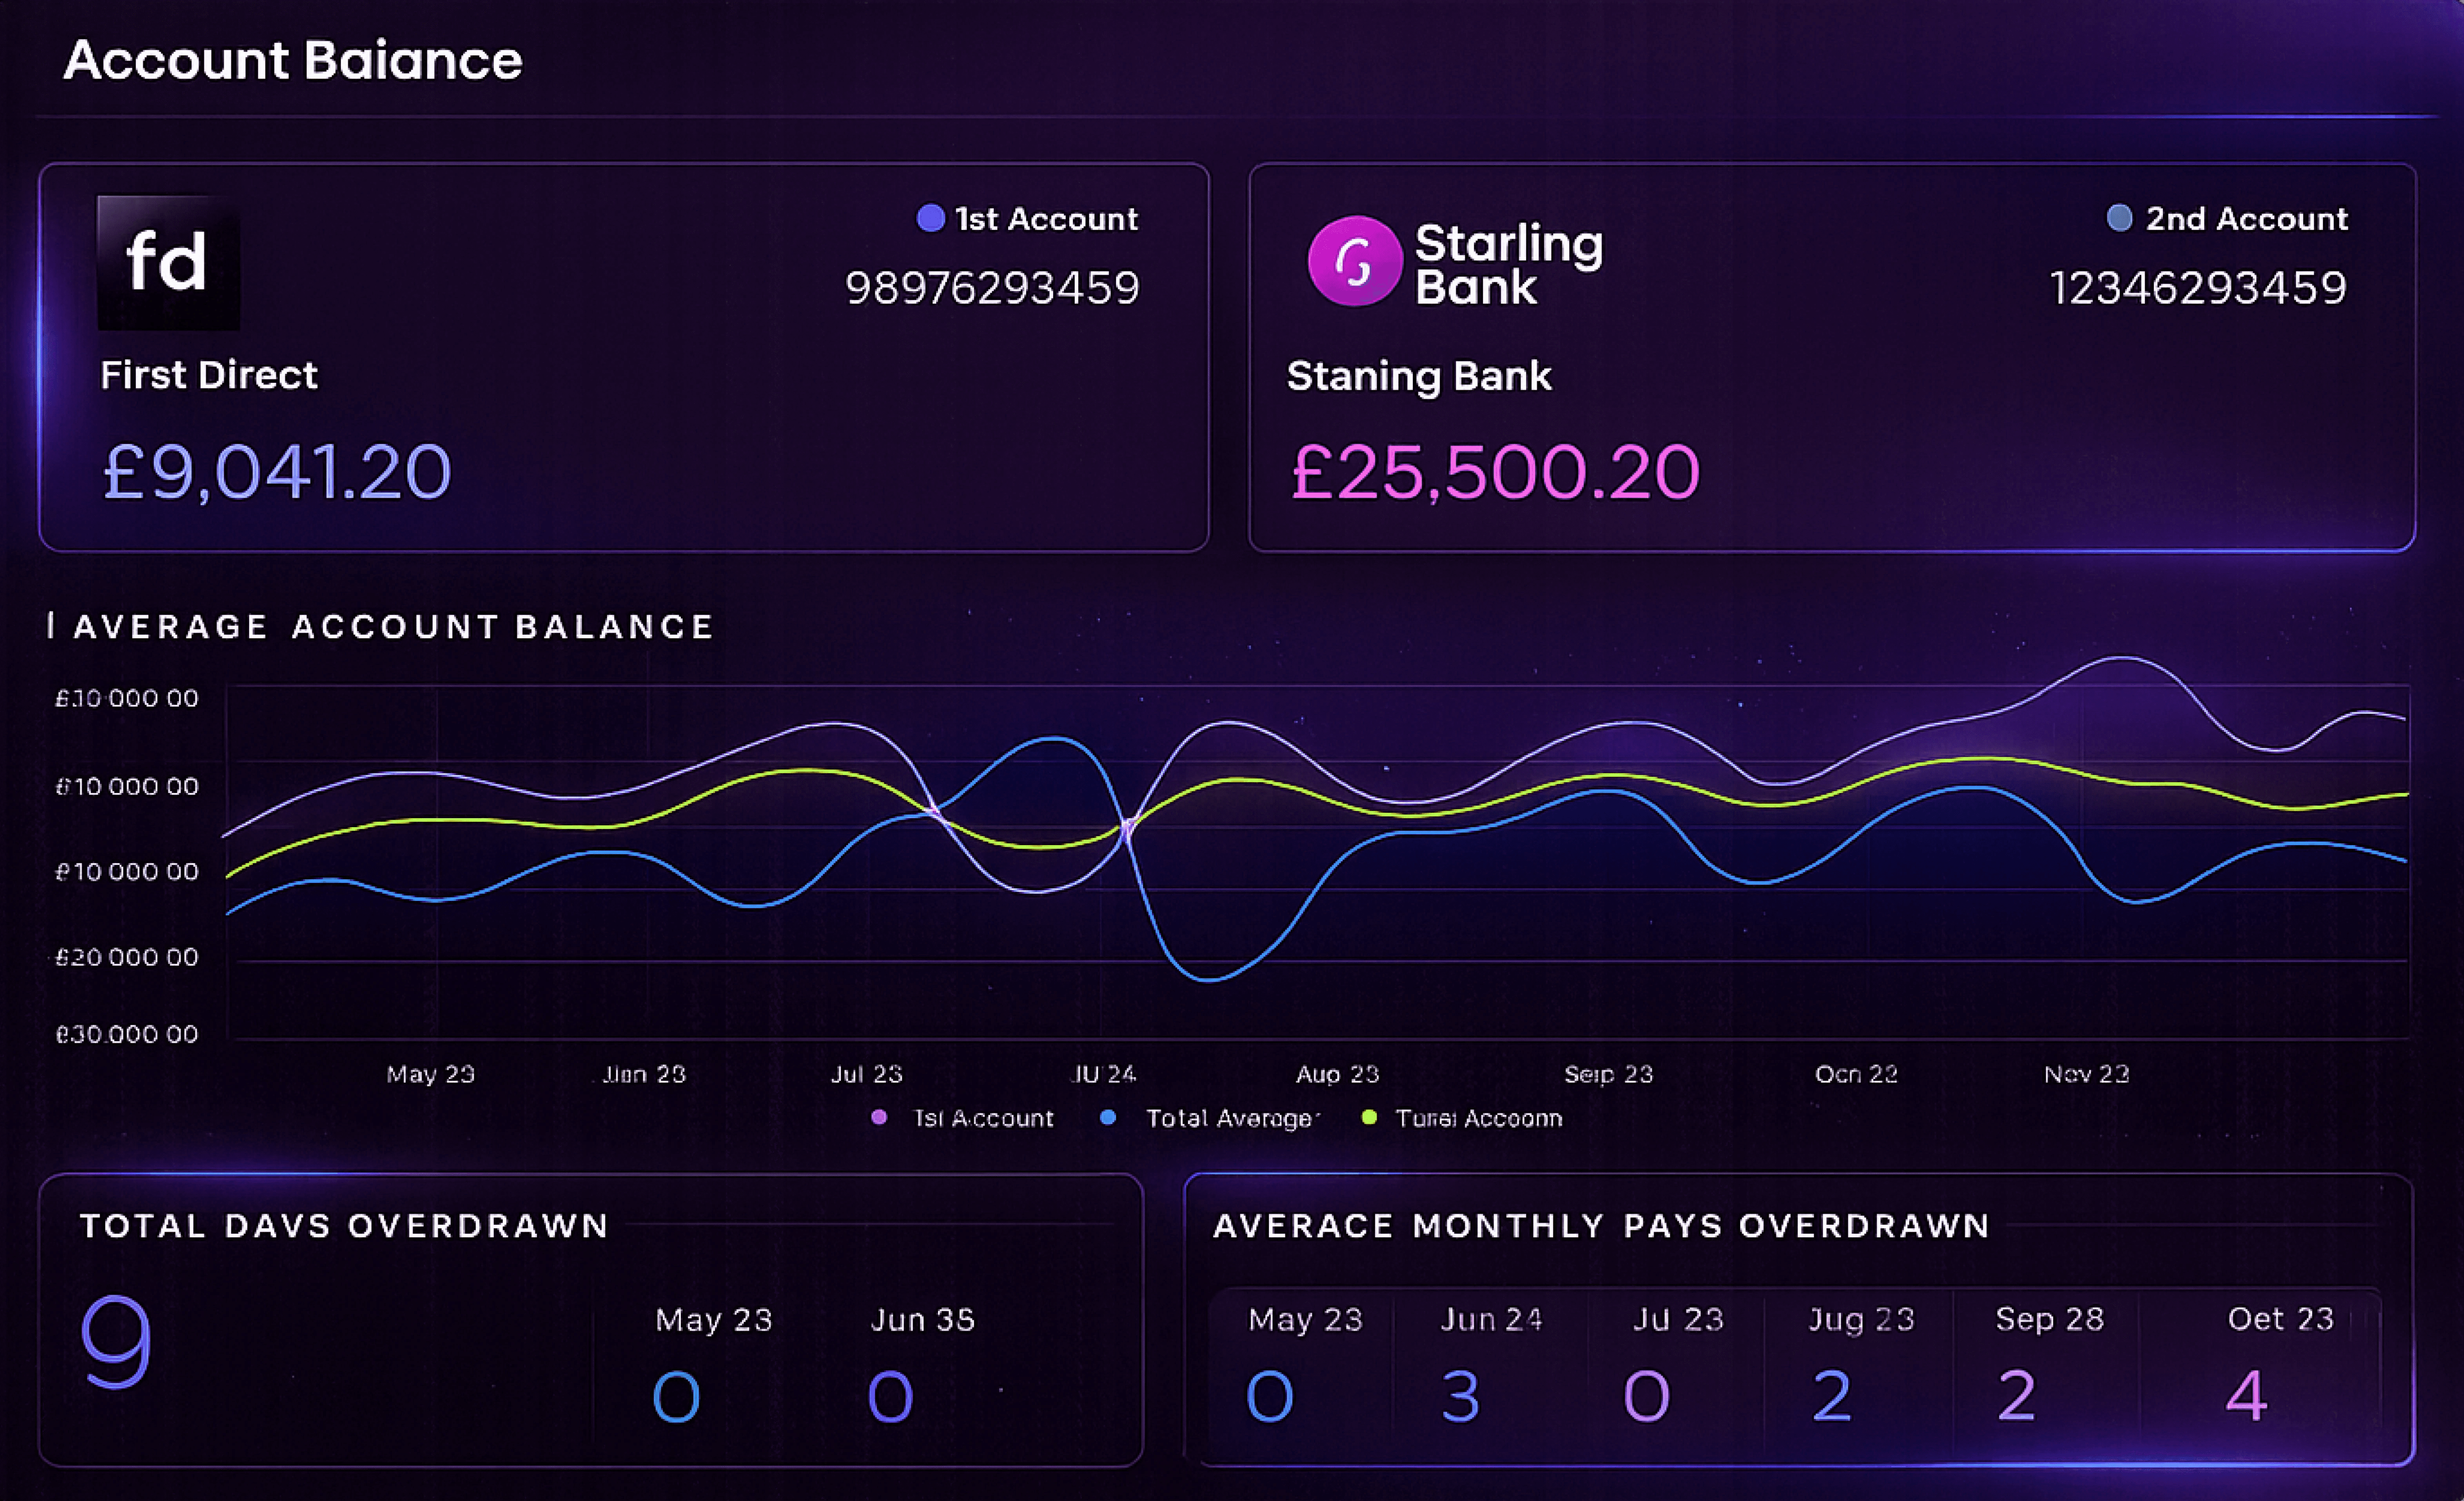Open Oct 23 monthly overdrawn value 4
Viewport: 2464px width, 1501px height.
click(2246, 1395)
